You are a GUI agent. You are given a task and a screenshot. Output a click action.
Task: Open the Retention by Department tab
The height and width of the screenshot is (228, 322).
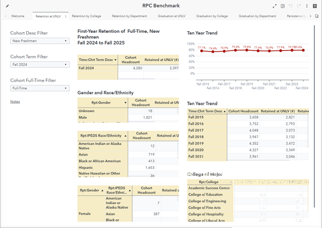point(129,16)
